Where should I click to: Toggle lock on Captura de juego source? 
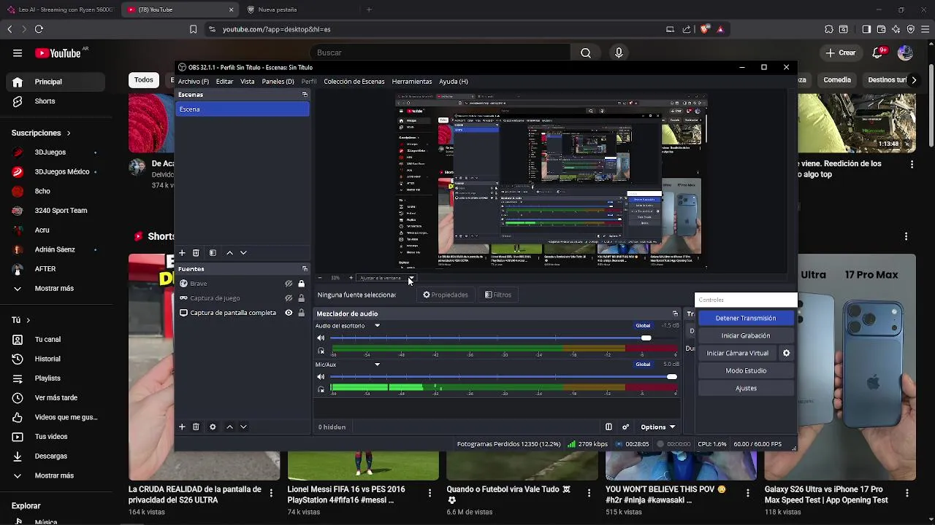301,298
